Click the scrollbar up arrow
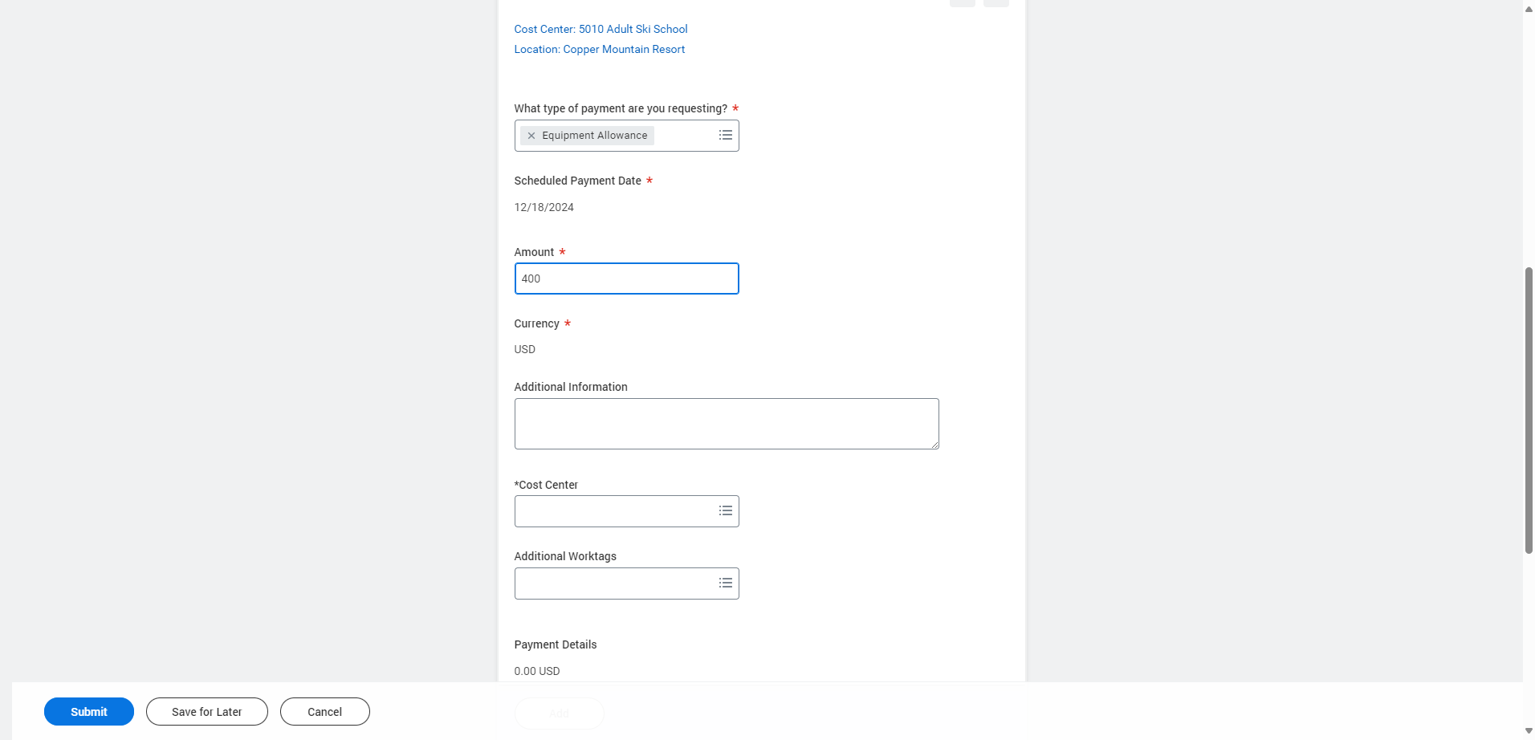The height and width of the screenshot is (740, 1535). tap(1529, 8)
